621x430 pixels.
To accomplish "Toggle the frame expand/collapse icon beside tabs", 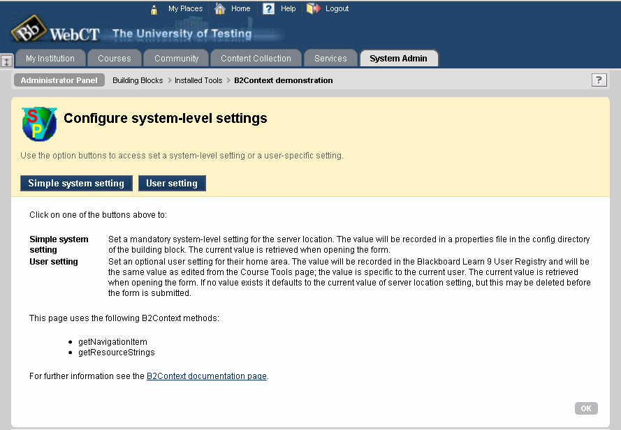I will tap(6, 61).
